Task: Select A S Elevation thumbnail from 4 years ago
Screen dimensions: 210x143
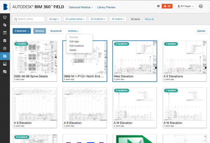Action: point(85,104)
